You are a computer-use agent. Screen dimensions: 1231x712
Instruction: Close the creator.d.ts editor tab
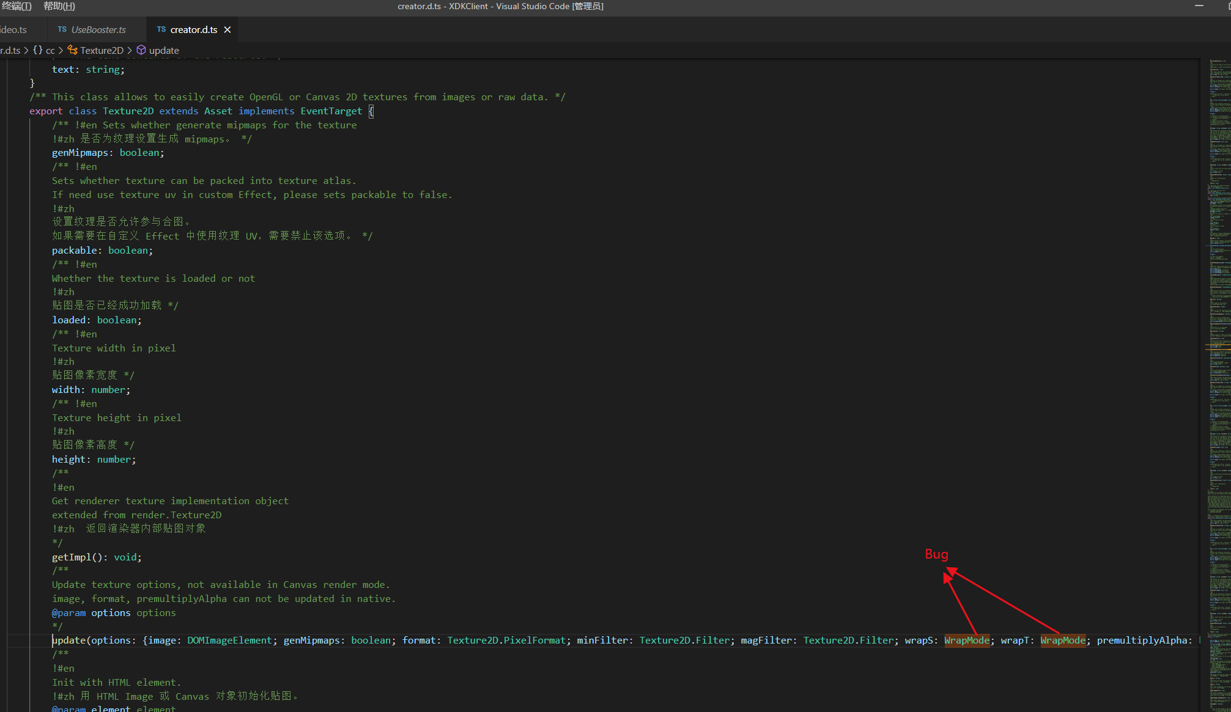click(x=227, y=30)
